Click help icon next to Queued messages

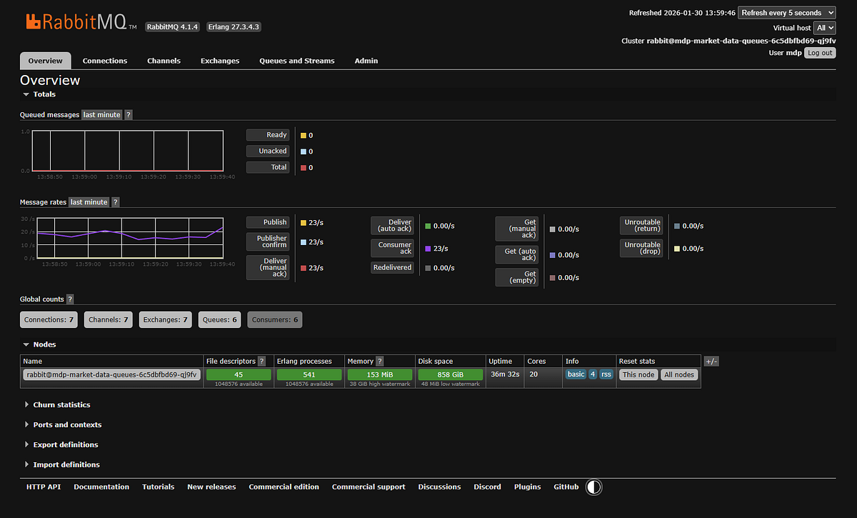(129, 115)
